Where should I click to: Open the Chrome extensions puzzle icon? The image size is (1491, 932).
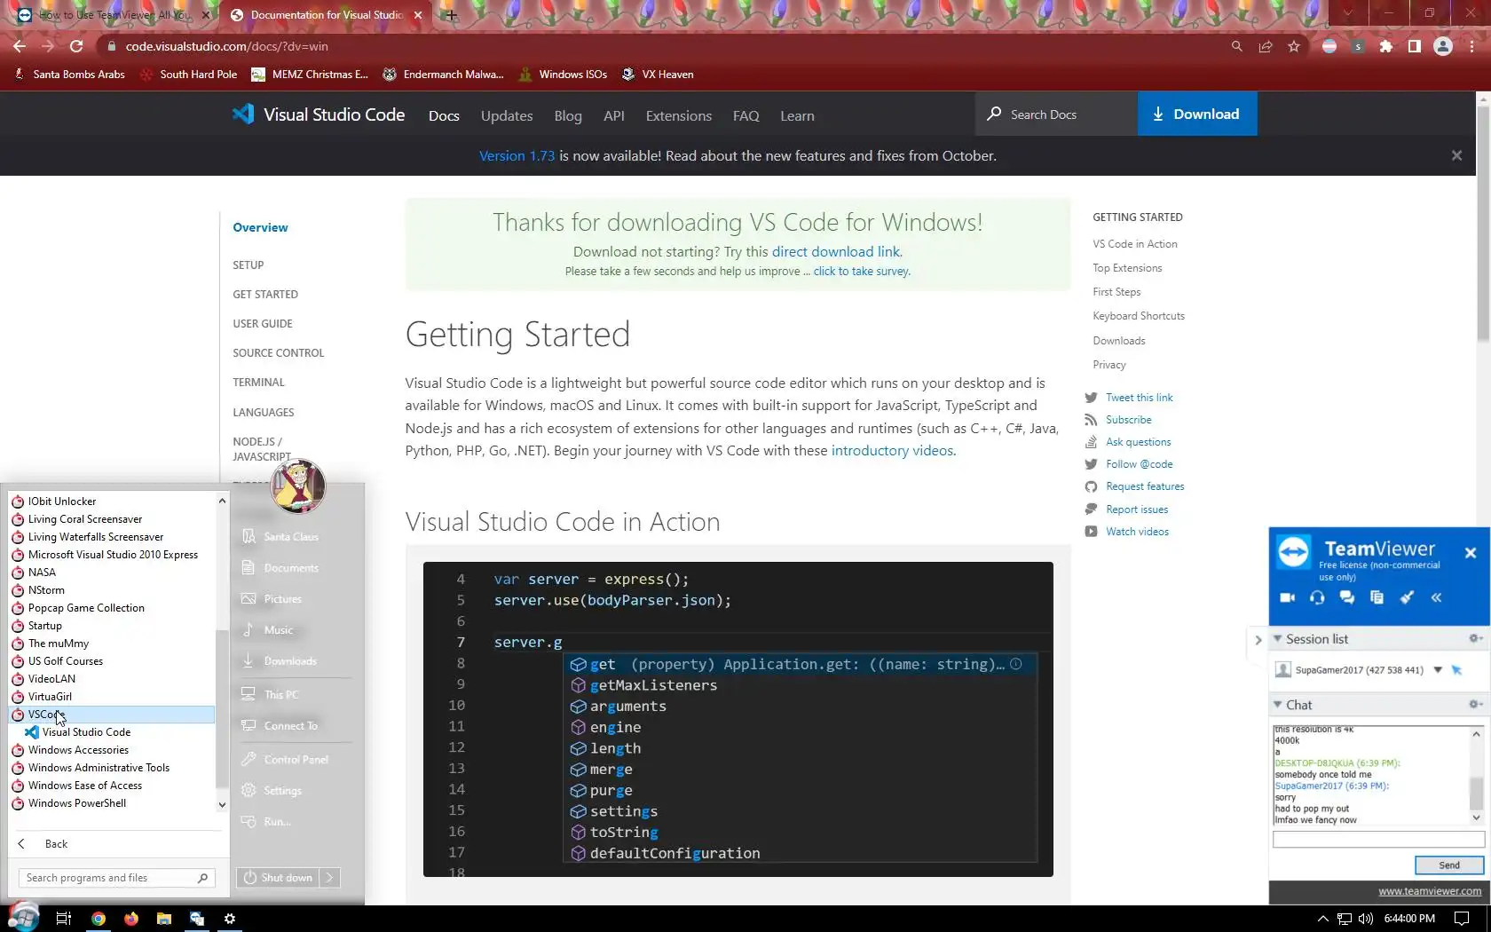(1386, 46)
